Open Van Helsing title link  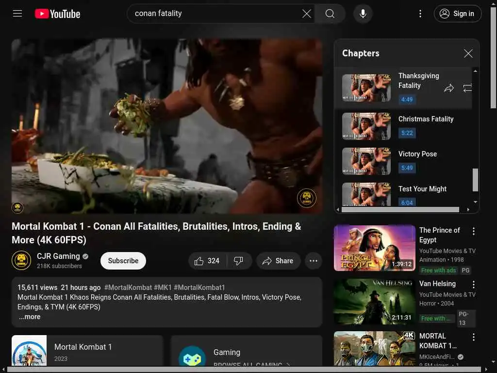coord(437,284)
